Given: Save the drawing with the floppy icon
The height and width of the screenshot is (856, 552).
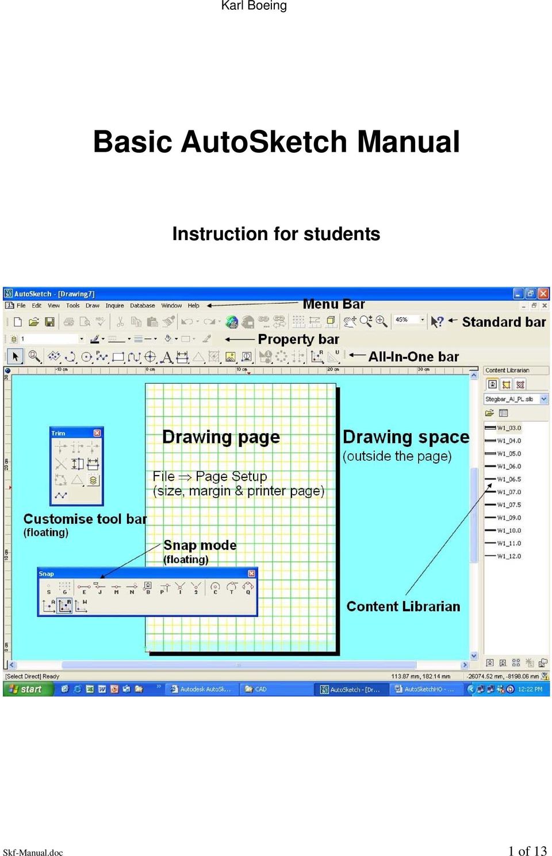Looking at the screenshot, I should 49,322.
